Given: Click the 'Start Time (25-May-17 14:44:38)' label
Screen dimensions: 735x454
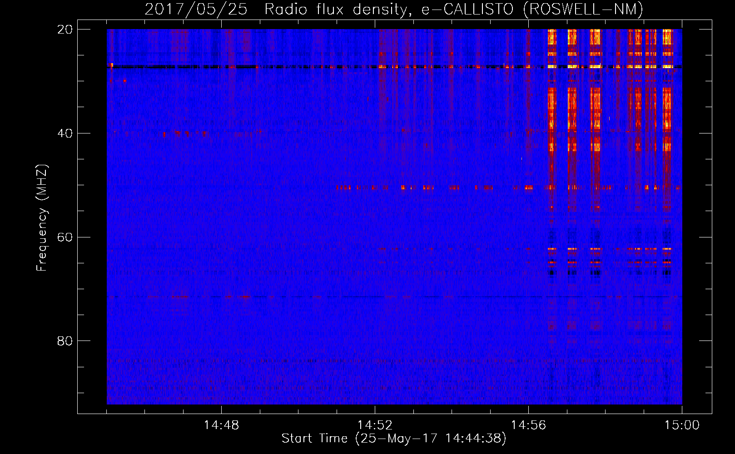Looking at the screenshot, I should click(394, 439).
